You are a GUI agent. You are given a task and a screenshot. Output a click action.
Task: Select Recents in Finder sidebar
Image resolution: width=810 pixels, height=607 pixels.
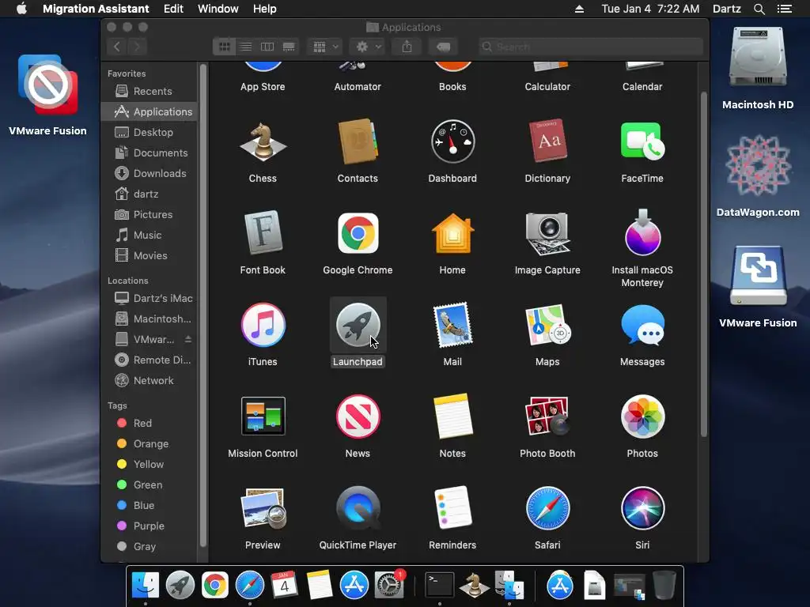pyautogui.click(x=149, y=92)
